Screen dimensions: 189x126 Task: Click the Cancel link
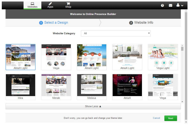point(156,118)
